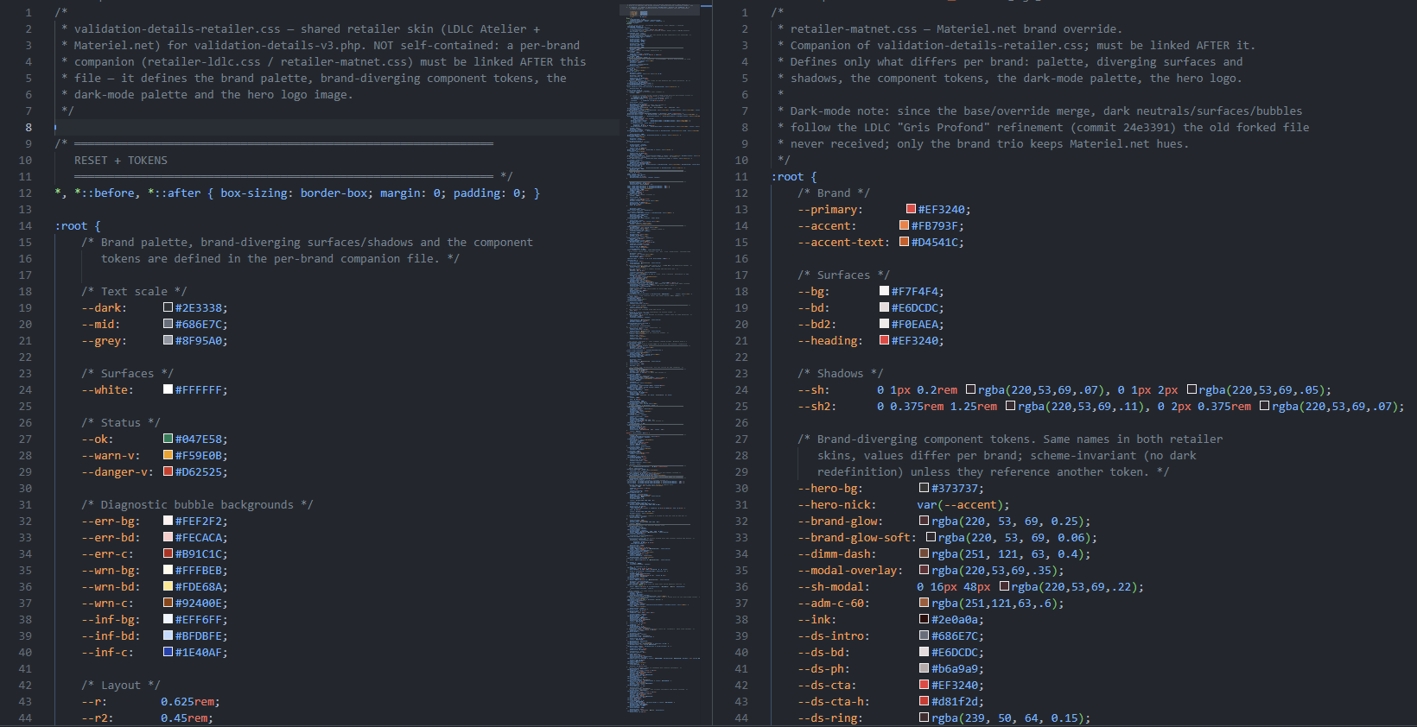Click the minimap viewport highlight at the top
Image resolution: width=1417 pixels, height=727 pixels.
coord(659,9)
